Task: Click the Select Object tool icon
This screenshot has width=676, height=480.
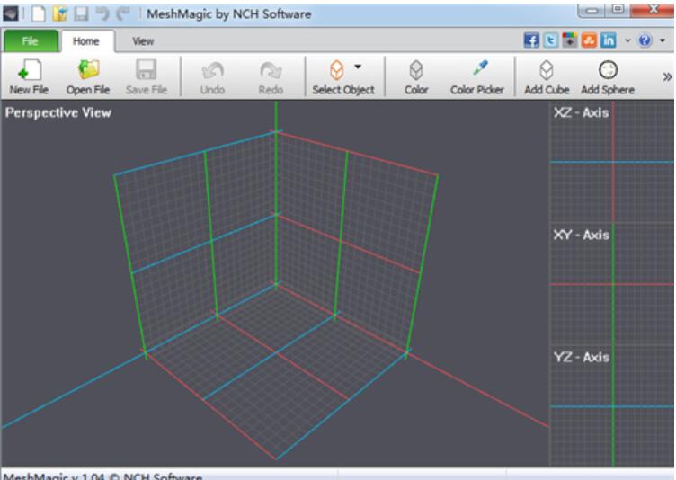Action: (x=334, y=71)
